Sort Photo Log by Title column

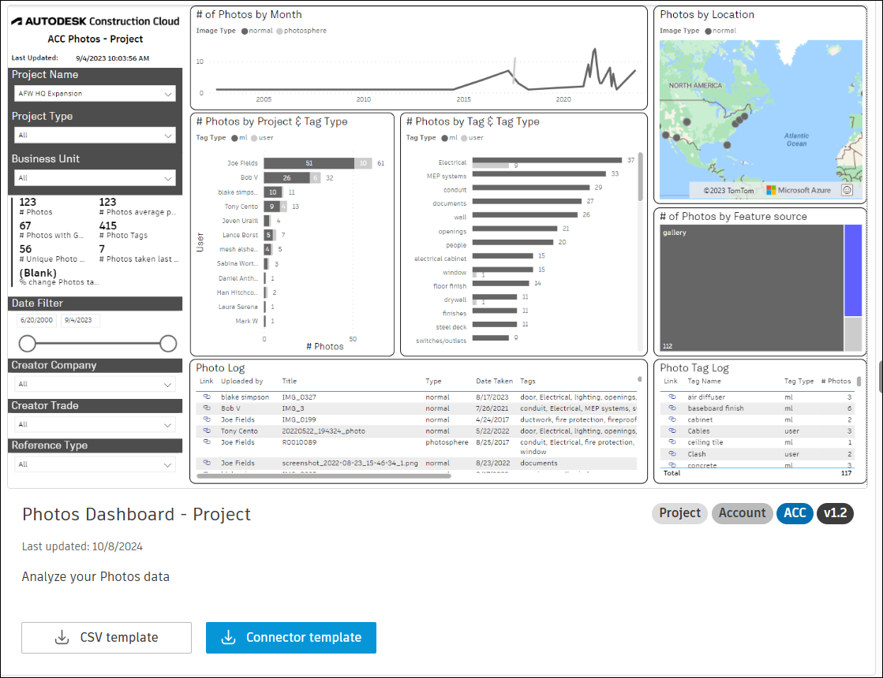pos(289,381)
